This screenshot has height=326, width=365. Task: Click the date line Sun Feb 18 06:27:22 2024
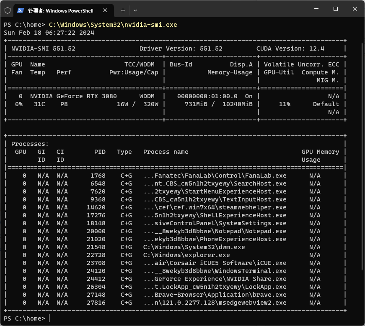tap(49, 33)
